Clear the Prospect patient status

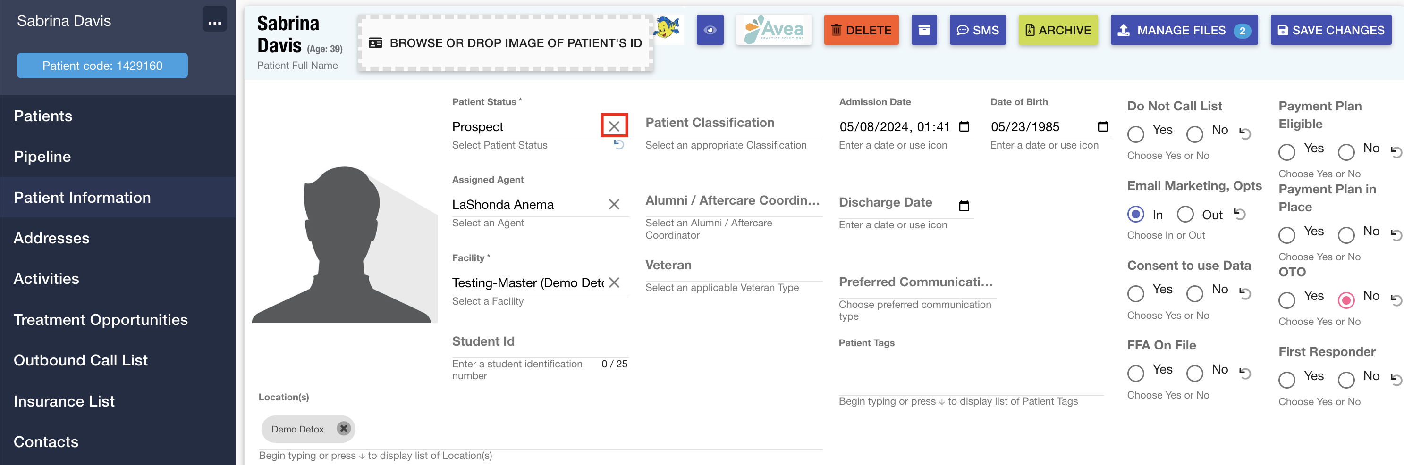[614, 126]
